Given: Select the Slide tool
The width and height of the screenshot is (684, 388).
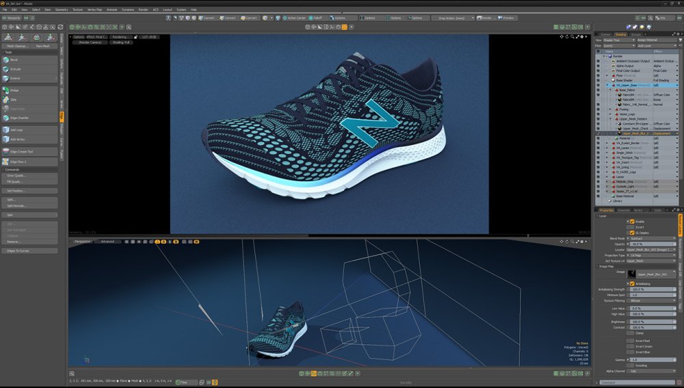Looking at the screenshot, I should click(29, 99).
